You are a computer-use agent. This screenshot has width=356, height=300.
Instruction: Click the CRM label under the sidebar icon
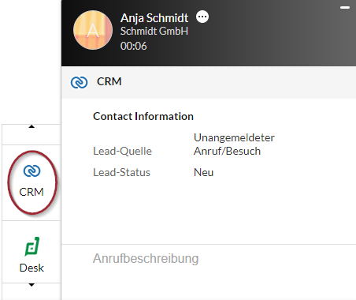[32, 192]
